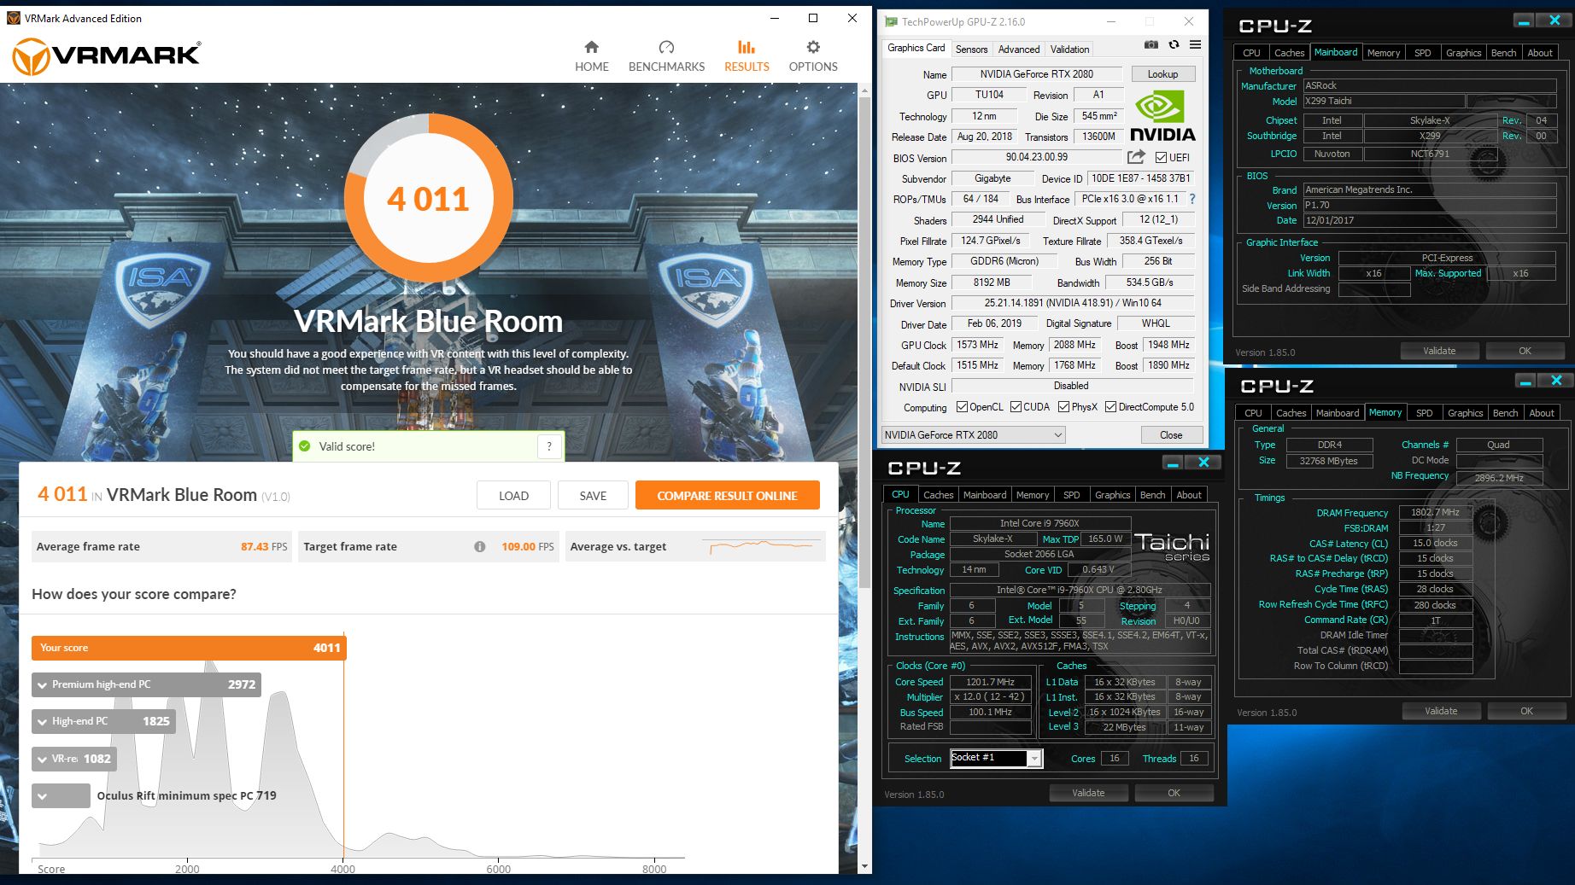The height and width of the screenshot is (885, 1575).
Task: Open Socket #1 selection dropdown in CPU-Z
Action: coord(996,758)
